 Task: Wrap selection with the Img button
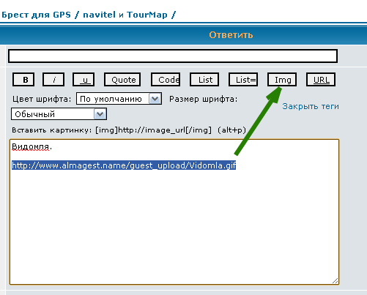(x=282, y=80)
